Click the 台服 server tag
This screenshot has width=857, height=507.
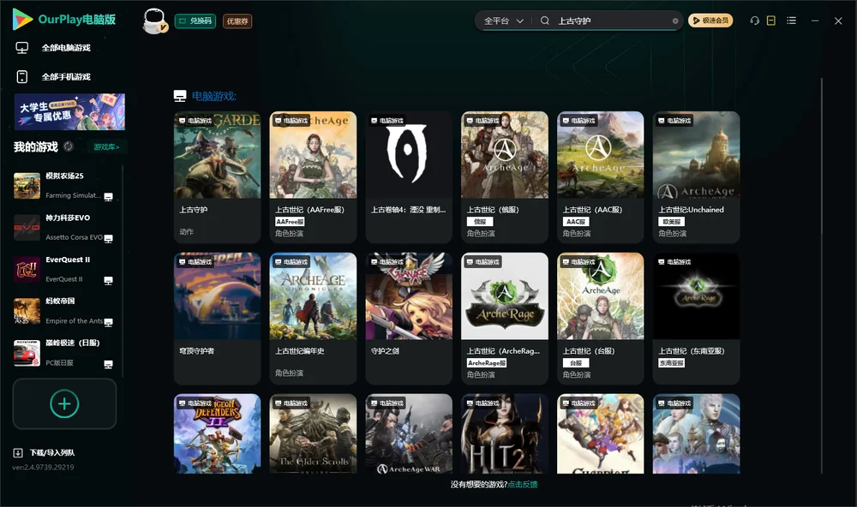[576, 363]
